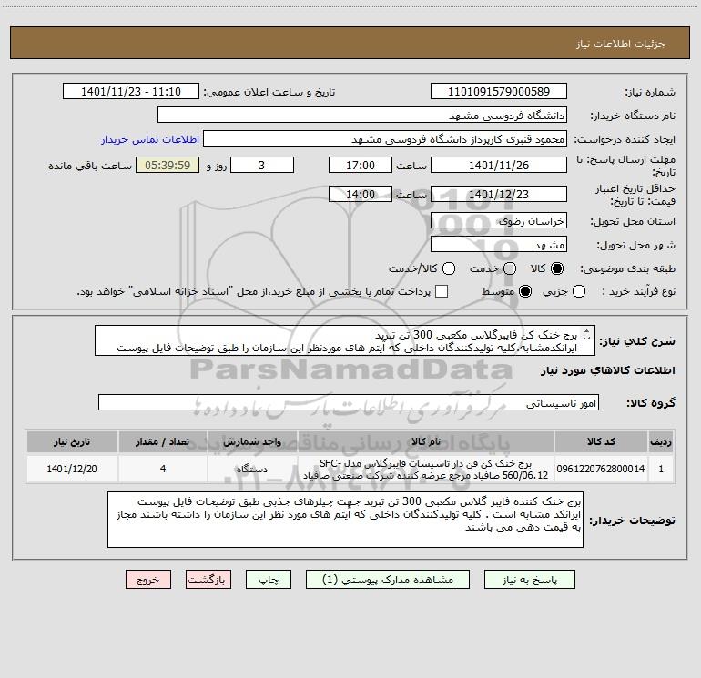The height and width of the screenshot is (678, 701).
Task: Click the scroll arrows of شرح کلی نیاز
Action: click(x=587, y=334)
